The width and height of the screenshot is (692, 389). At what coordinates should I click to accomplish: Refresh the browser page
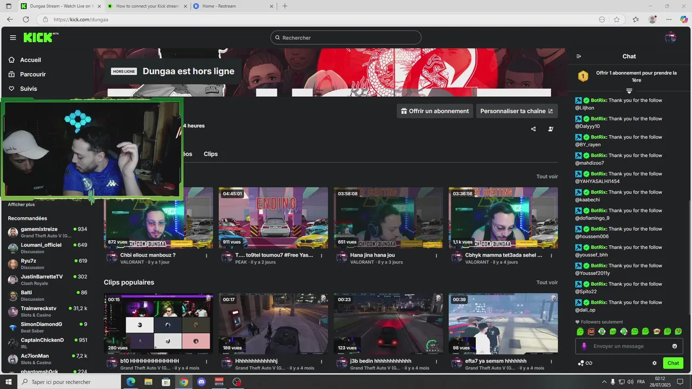click(x=25, y=19)
